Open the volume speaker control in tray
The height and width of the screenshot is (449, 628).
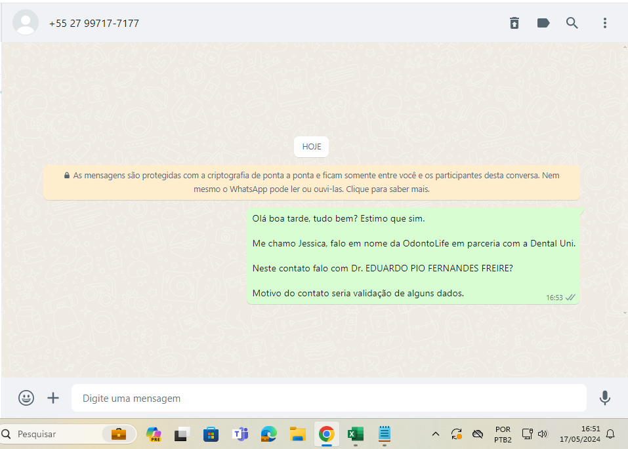(543, 434)
